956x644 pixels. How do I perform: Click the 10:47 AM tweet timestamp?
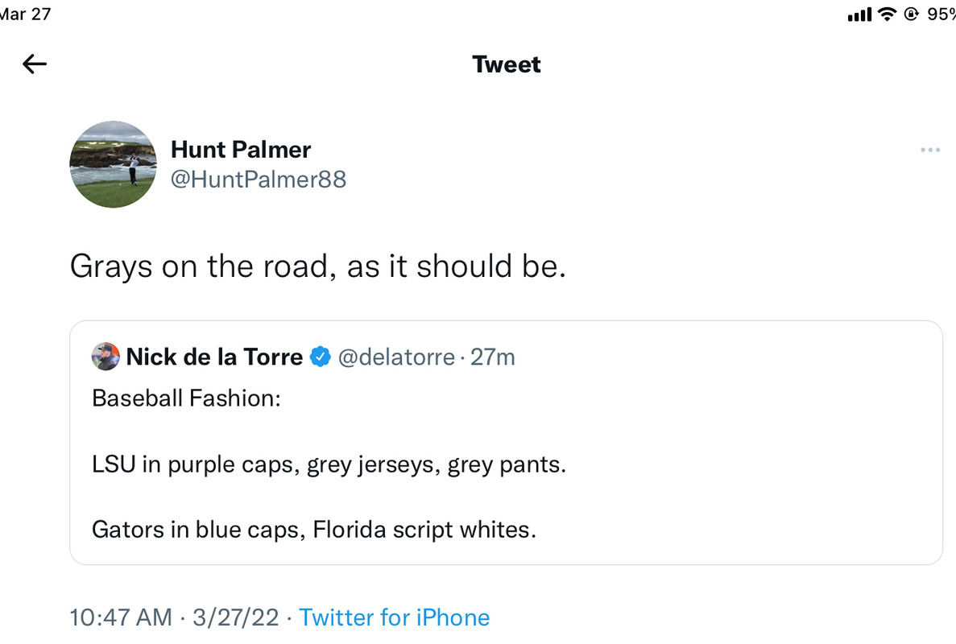(x=121, y=617)
